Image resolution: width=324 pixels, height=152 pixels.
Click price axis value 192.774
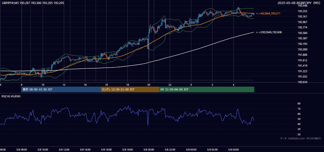[302, 27]
